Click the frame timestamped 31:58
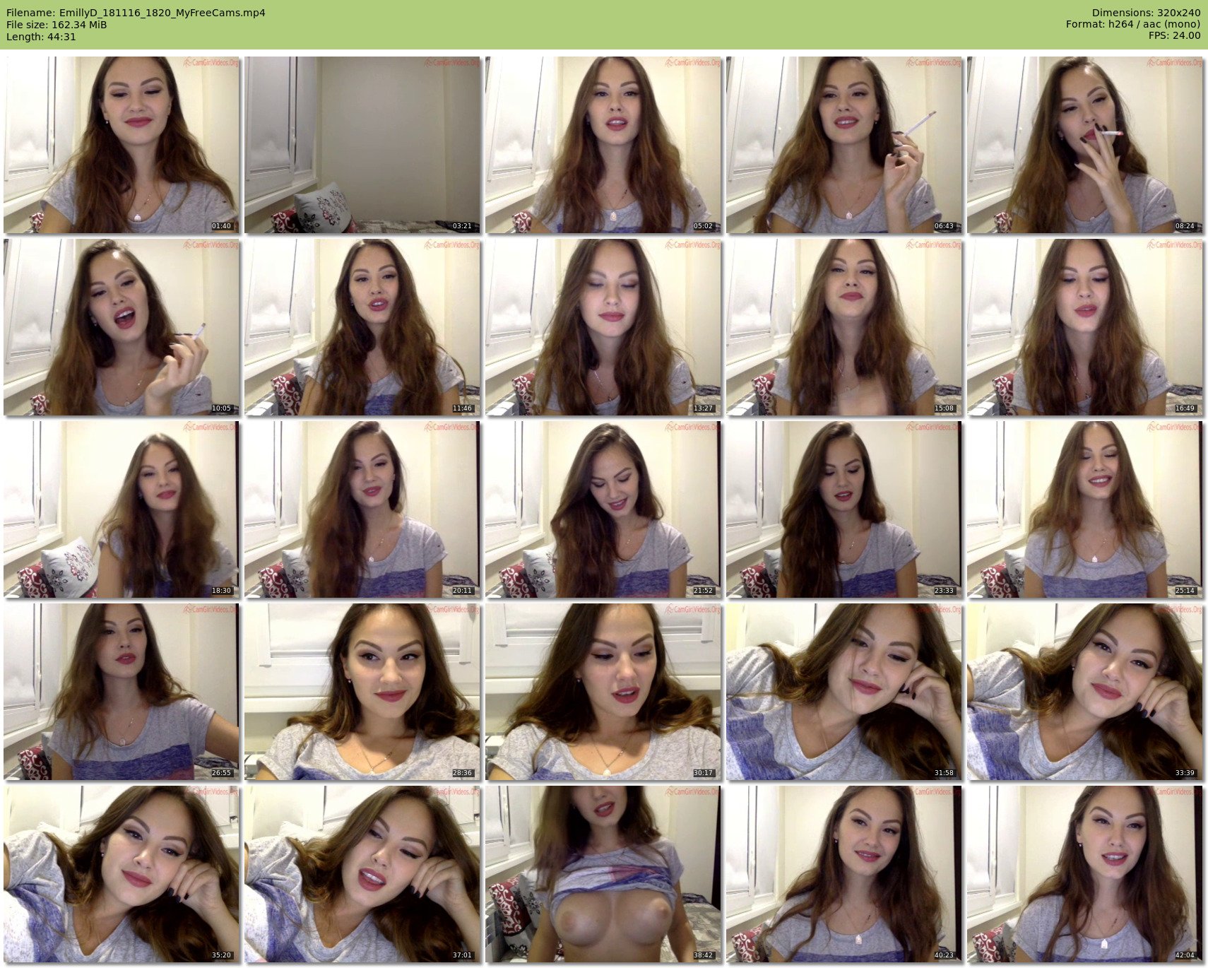This screenshot has width=1208, height=968. coord(844,692)
